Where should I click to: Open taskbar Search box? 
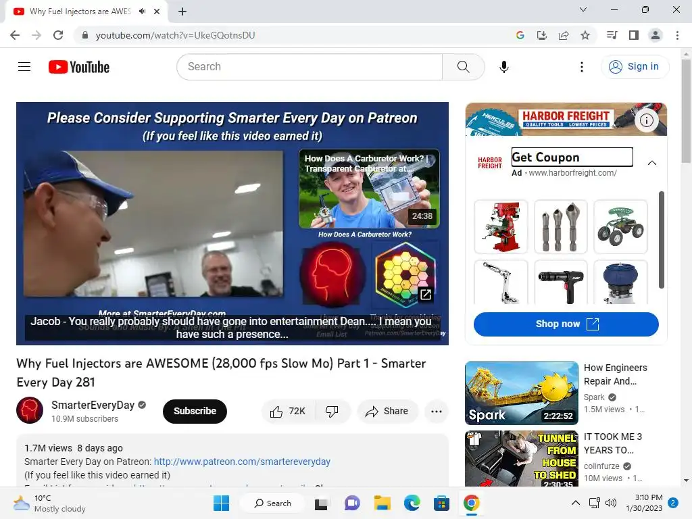point(272,503)
